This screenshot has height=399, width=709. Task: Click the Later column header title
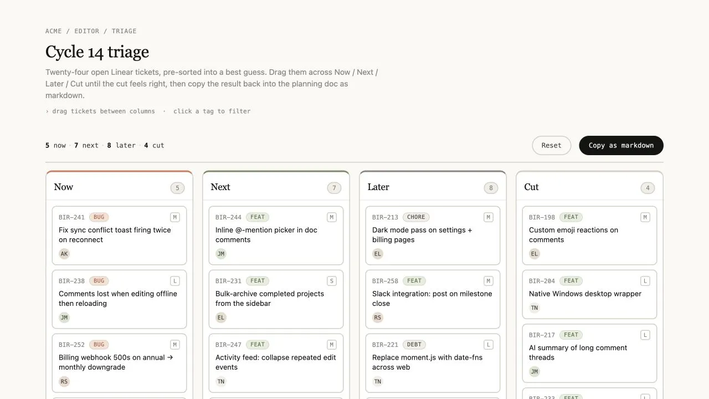pyautogui.click(x=378, y=187)
